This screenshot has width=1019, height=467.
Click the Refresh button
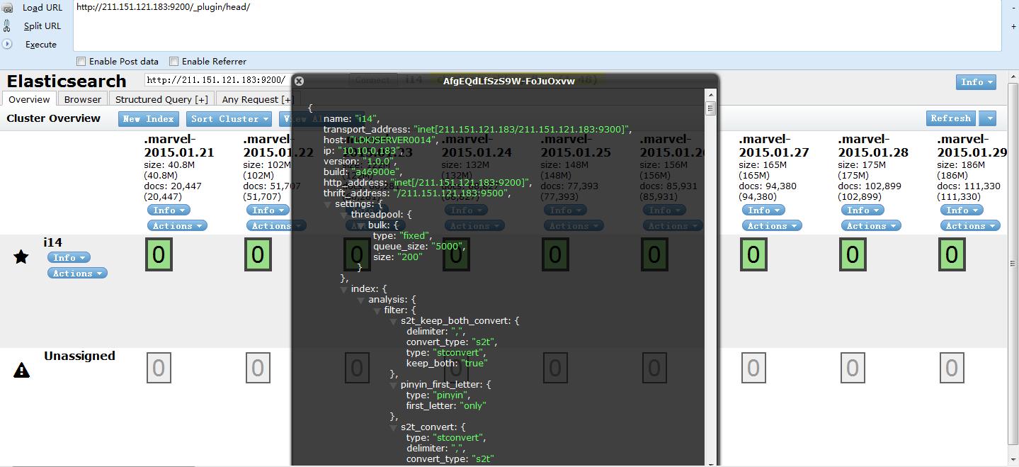pos(951,118)
